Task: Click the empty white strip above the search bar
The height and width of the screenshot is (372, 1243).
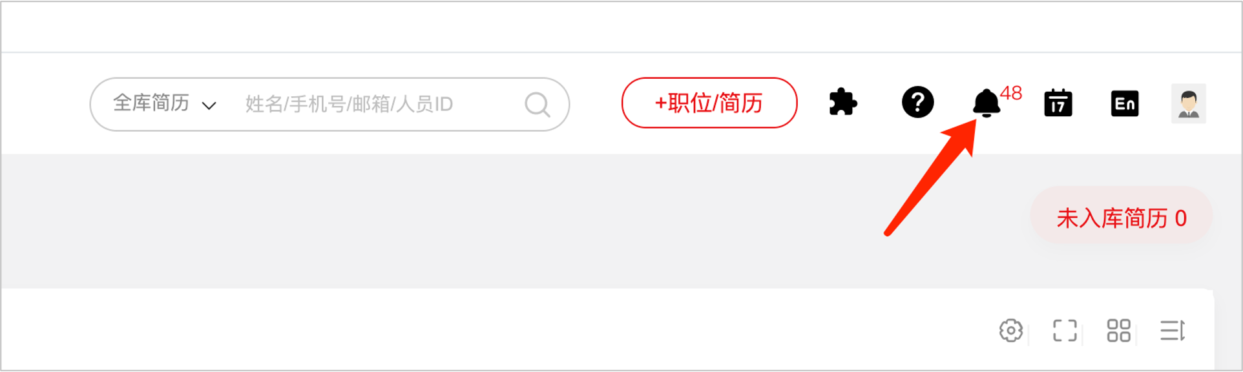Action: point(620,27)
